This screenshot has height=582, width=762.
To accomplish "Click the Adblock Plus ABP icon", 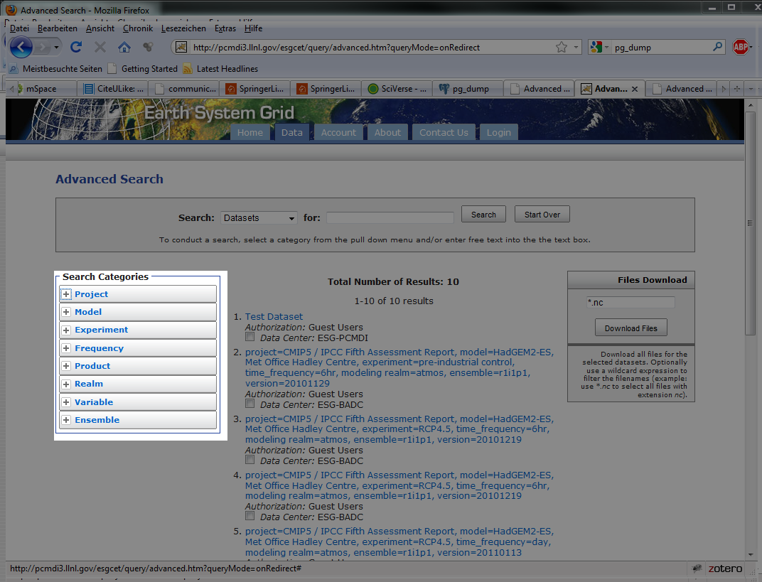I will pos(741,48).
